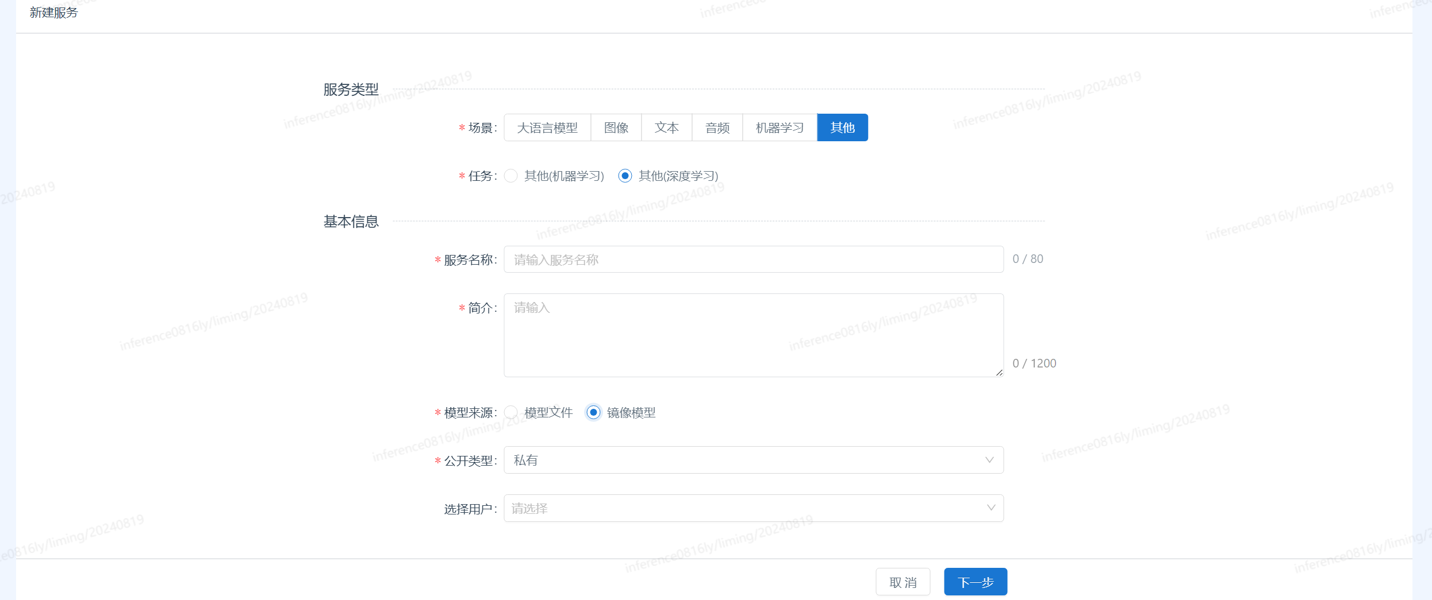This screenshot has height=600, width=1432.
Task: Select the 其他(深度学习) task radio button
Action: 625,176
